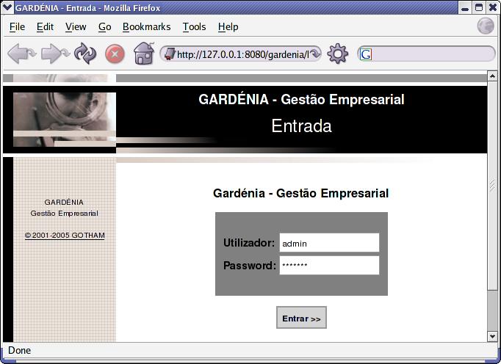Open the File menu
Screen dimensions: 501x364
coord(17,27)
